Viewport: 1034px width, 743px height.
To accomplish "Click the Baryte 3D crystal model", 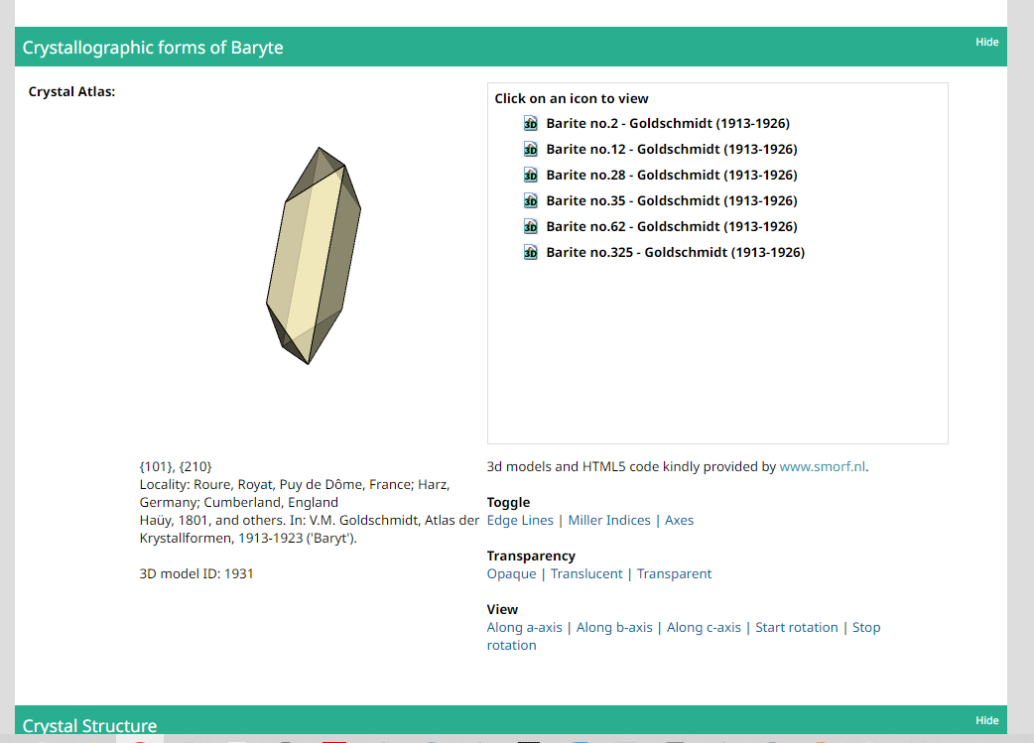I will coord(314,256).
